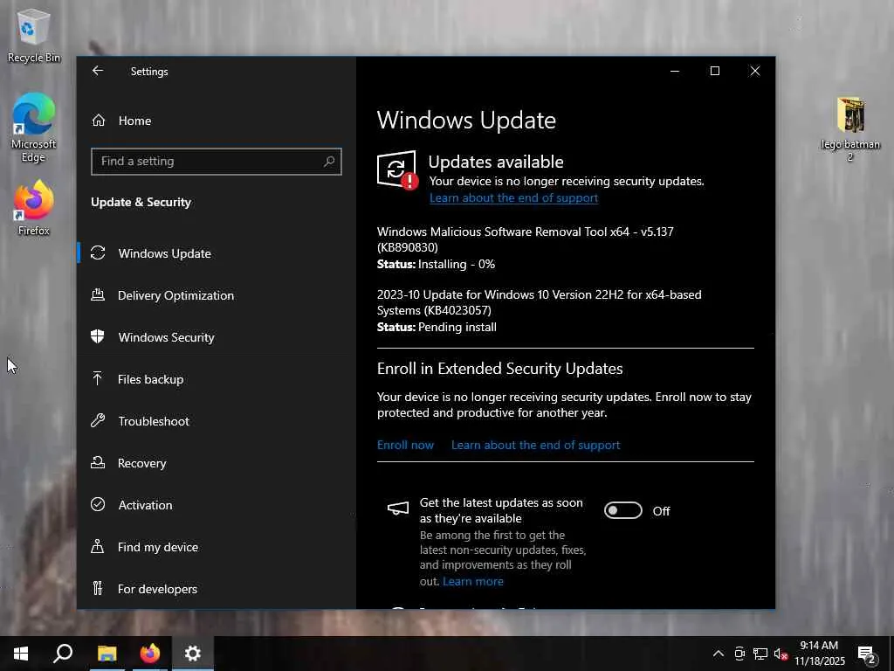Open taskbar search
894x671 pixels.
(x=63, y=654)
